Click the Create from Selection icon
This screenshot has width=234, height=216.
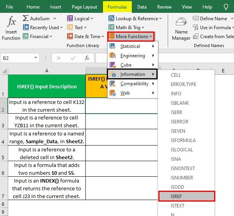pos(196,37)
